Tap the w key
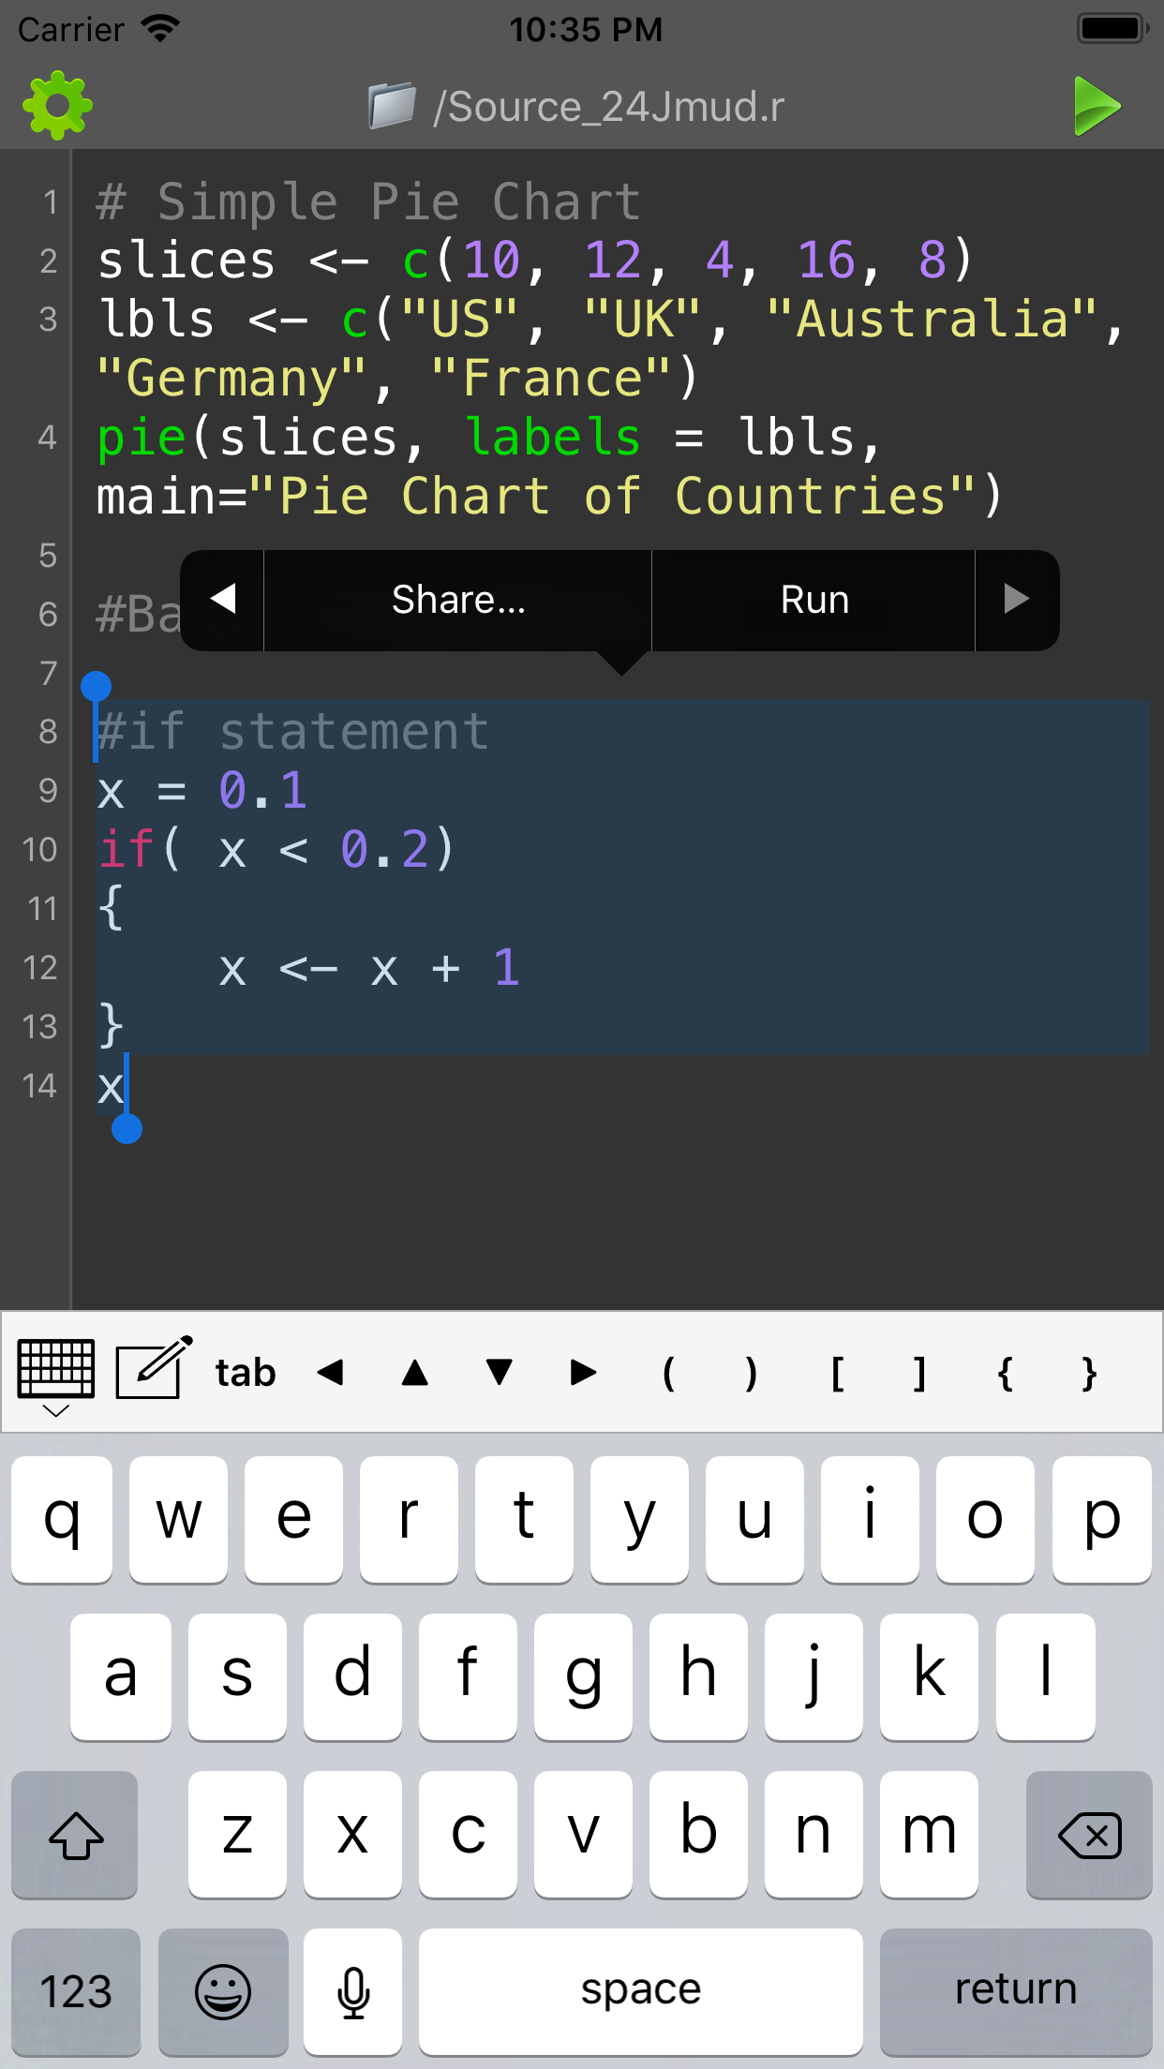The width and height of the screenshot is (1164, 2069). point(178,1519)
